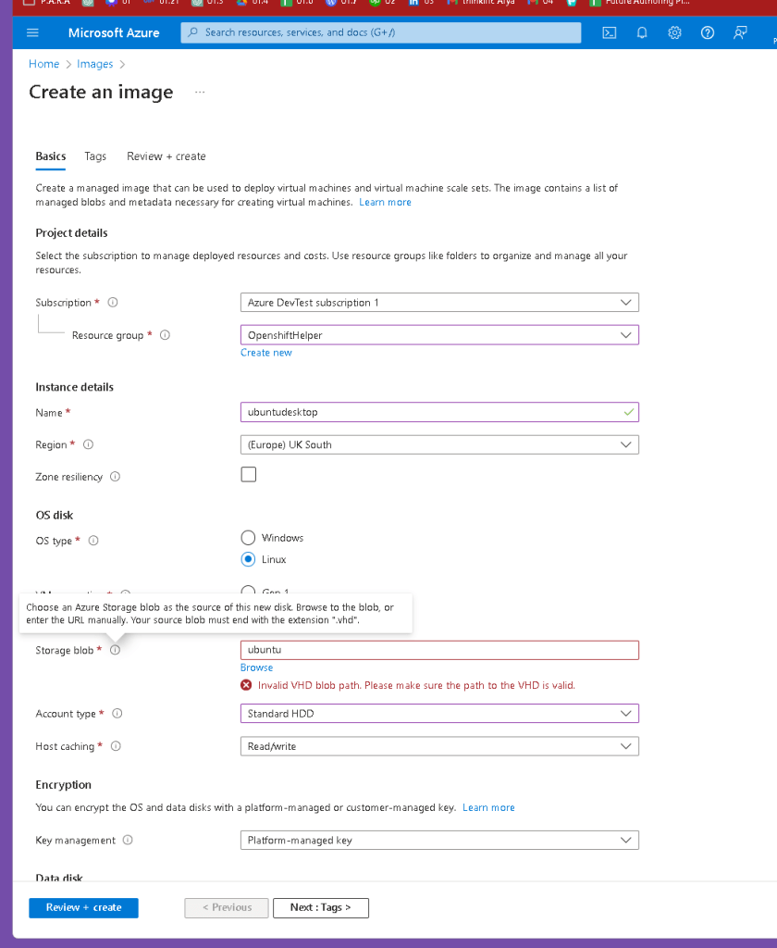This screenshot has width=777, height=948.
Task: Open the Region dropdown
Action: (439, 444)
